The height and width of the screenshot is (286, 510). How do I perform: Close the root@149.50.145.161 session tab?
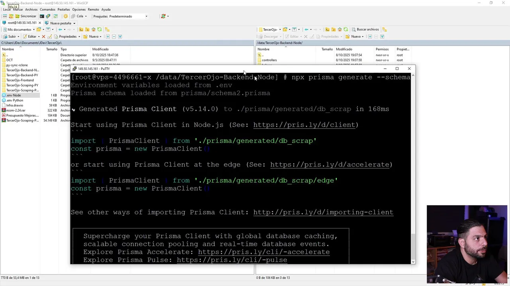40,23
